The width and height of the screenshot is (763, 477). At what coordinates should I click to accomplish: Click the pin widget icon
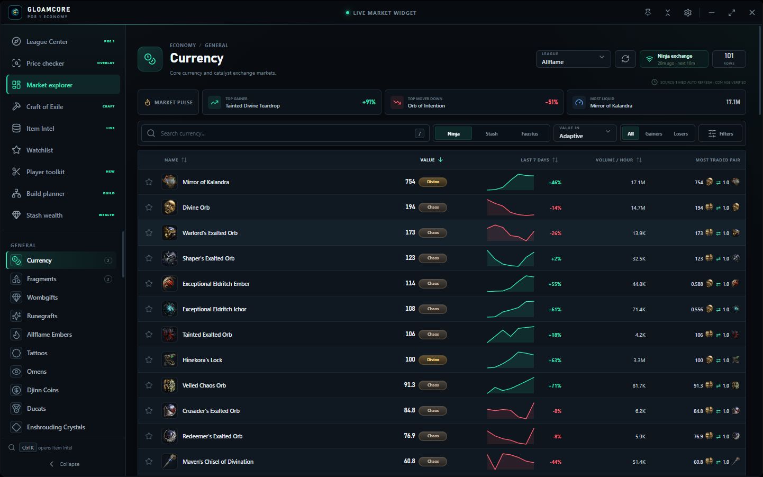tap(648, 13)
